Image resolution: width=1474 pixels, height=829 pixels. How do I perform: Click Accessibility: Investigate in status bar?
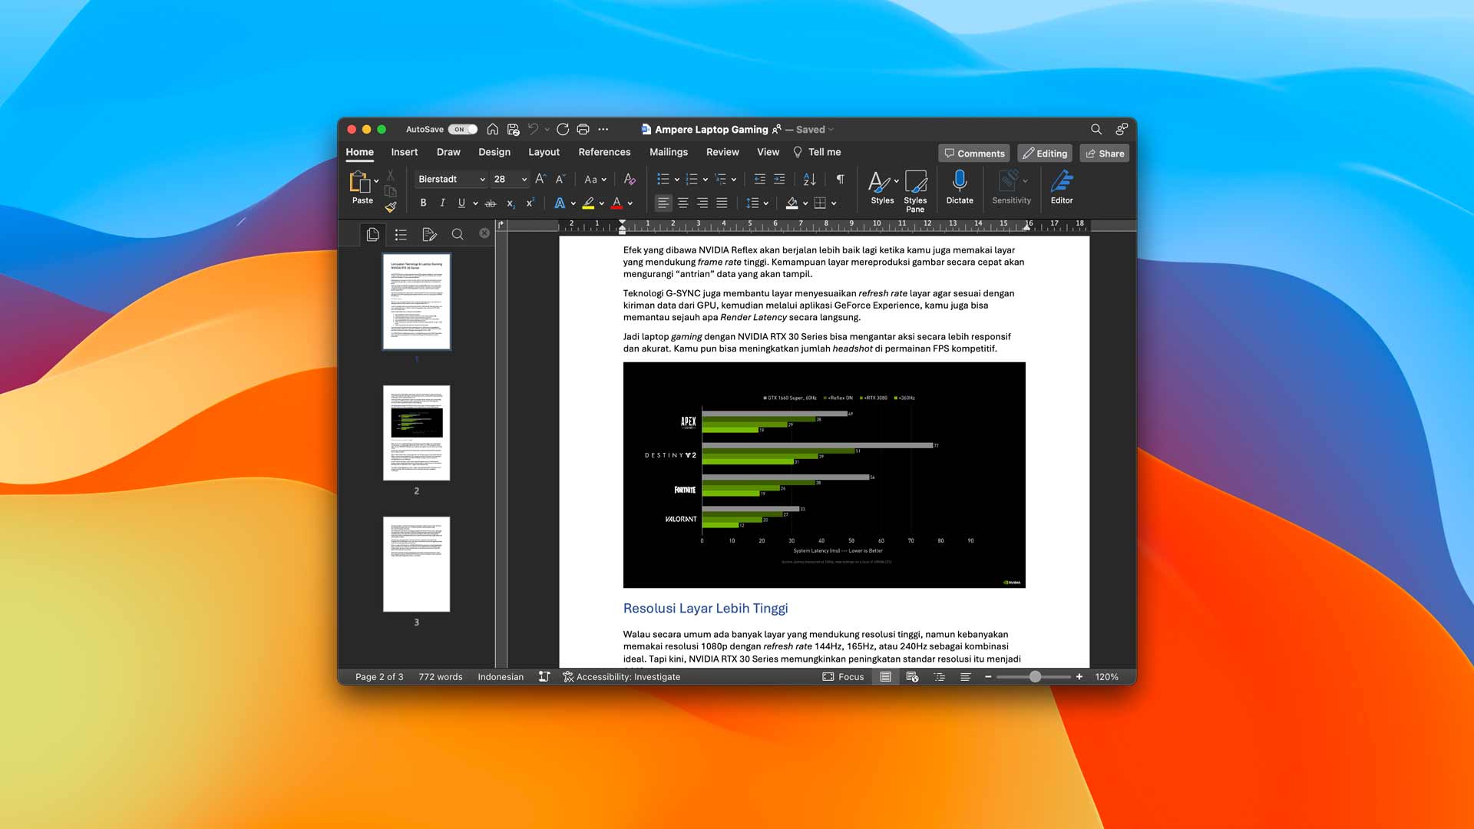pos(621,676)
